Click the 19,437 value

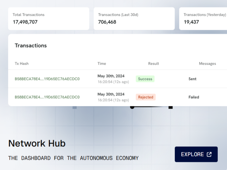coord(191,22)
